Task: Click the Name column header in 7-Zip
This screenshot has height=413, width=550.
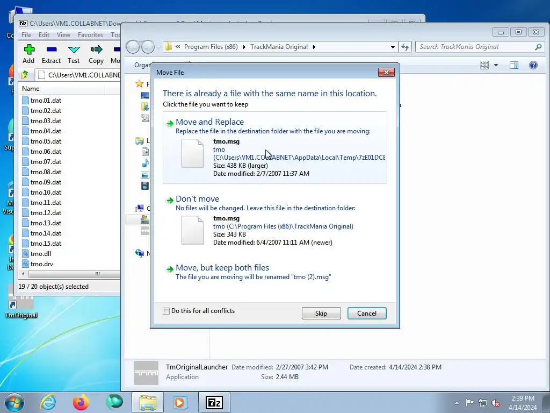Action: 62,89
